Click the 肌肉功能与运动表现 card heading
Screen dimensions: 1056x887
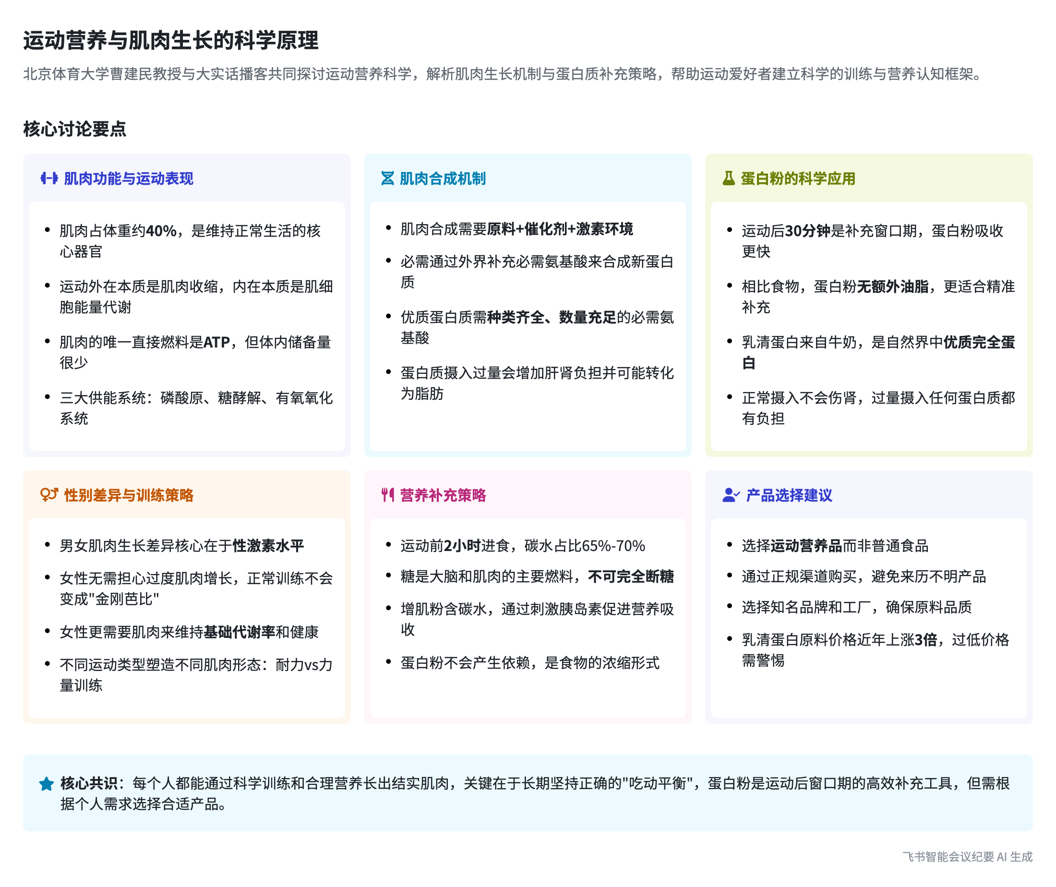click(x=128, y=179)
